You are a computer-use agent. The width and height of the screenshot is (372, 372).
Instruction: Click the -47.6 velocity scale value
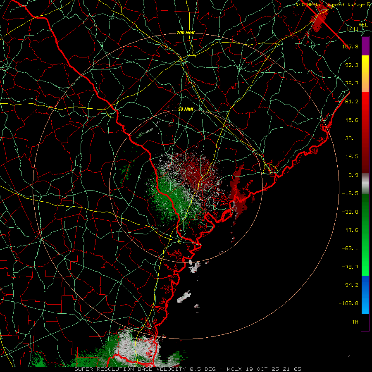click(350, 230)
